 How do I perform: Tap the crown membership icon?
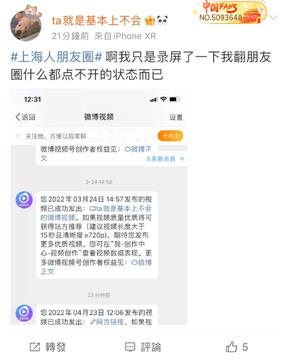pos(150,21)
